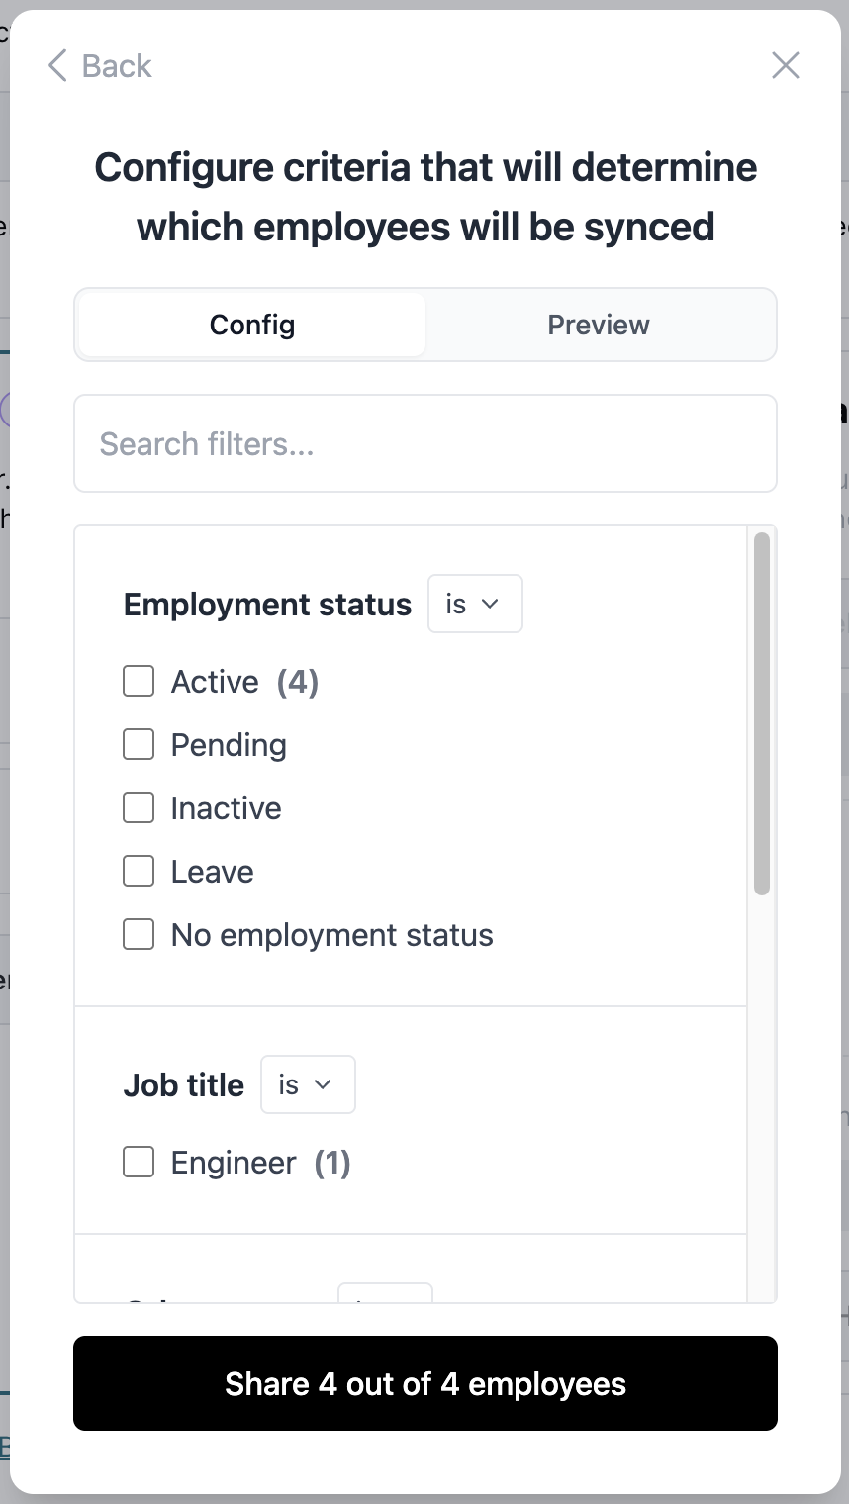
Task: Click the Back link text
Action: pyautogui.click(x=117, y=66)
